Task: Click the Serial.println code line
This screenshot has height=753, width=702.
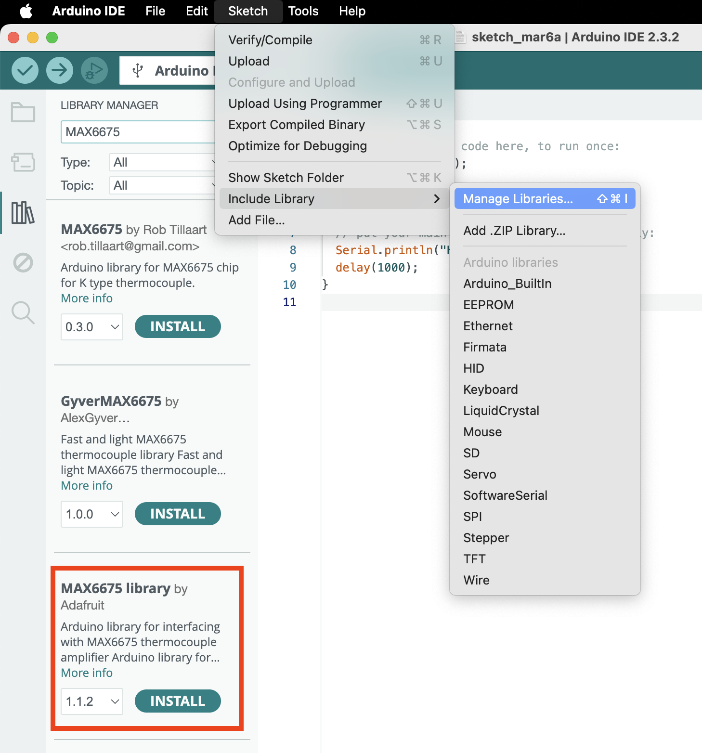Action: tap(392, 250)
